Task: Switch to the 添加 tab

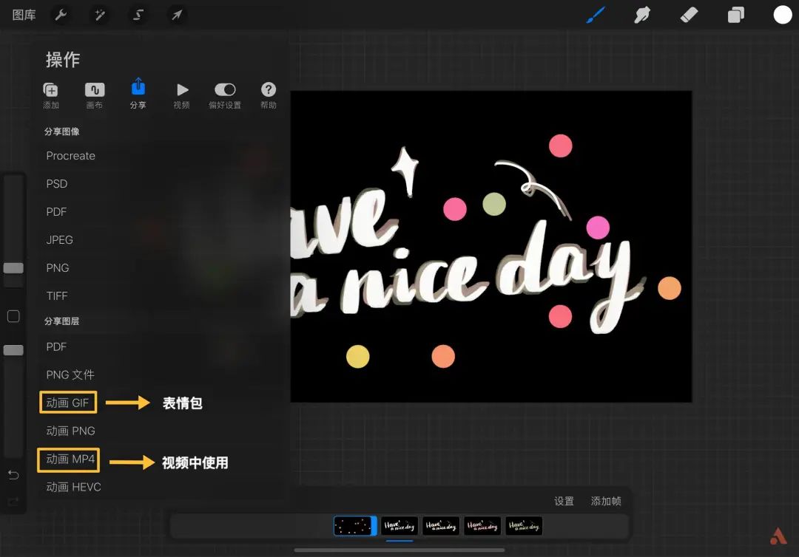Action: click(51, 95)
